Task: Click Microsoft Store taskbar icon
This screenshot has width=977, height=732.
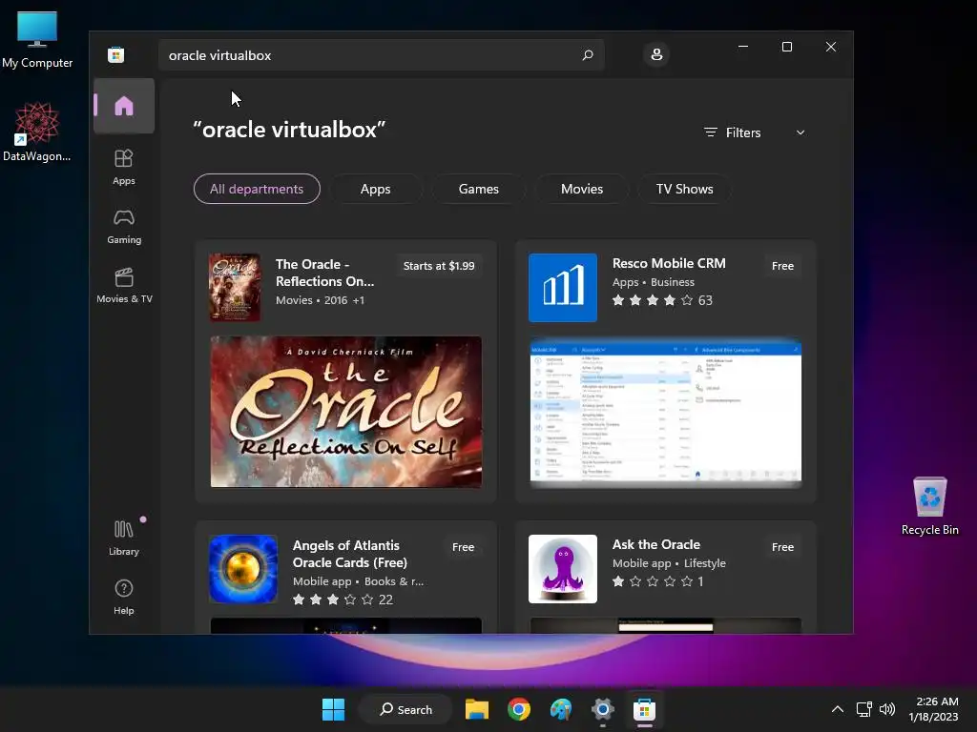Action: [x=644, y=709]
